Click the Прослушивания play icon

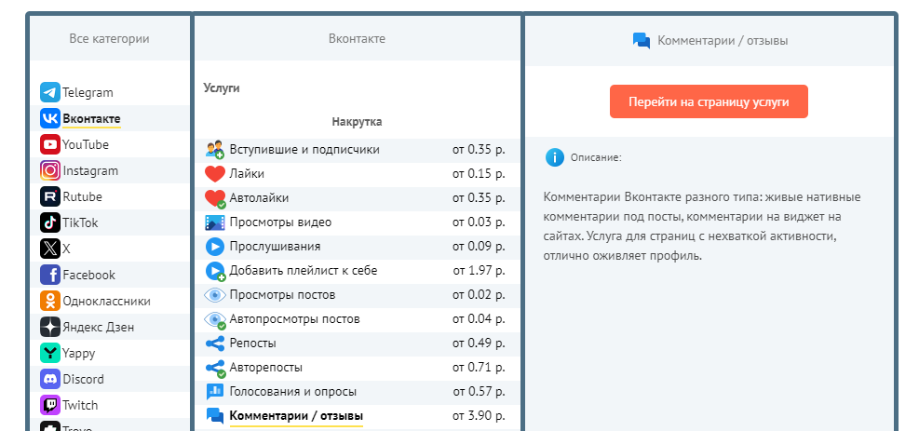(215, 247)
